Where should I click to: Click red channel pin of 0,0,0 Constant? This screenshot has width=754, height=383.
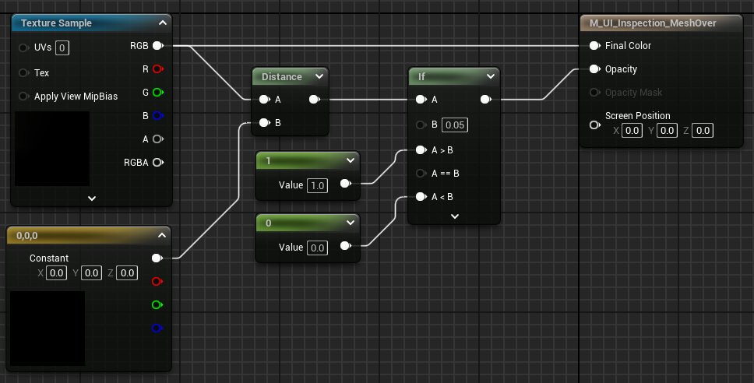pyautogui.click(x=157, y=282)
